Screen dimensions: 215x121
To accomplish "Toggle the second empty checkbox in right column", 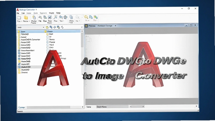I will pyautogui.click(x=48, y=40).
